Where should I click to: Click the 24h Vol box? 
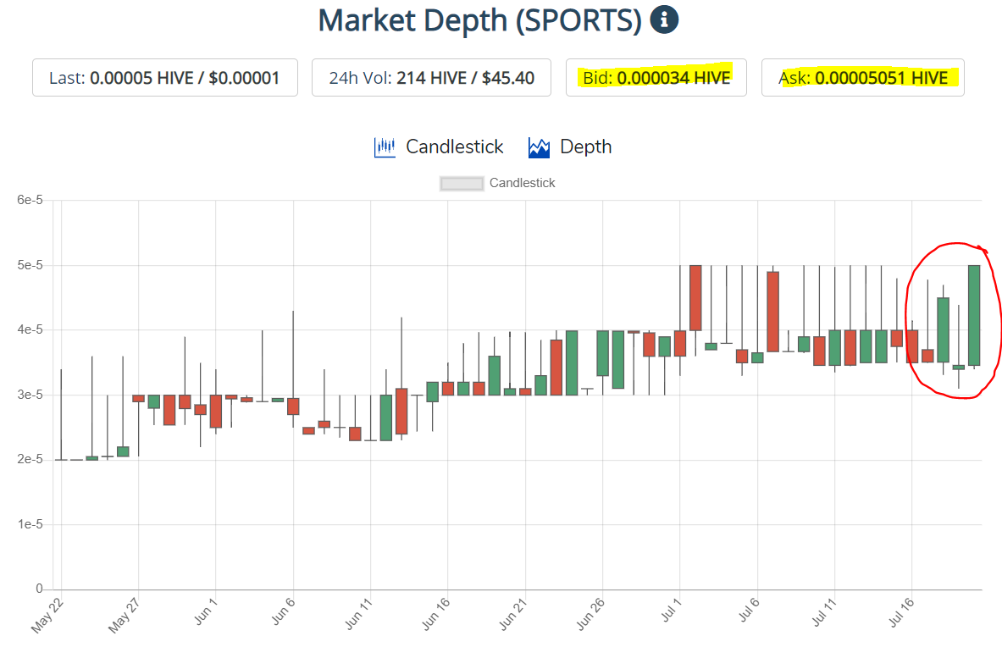pyautogui.click(x=431, y=78)
